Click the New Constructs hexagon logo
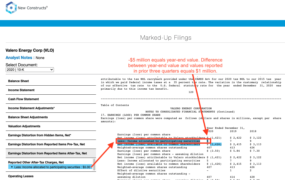285x180 pixels. click(x=11, y=8)
